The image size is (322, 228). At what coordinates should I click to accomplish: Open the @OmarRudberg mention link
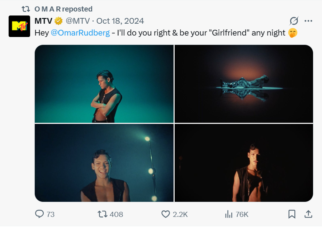pos(80,33)
